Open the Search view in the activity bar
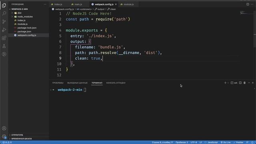The image size is (256, 144). click(4, 13)
